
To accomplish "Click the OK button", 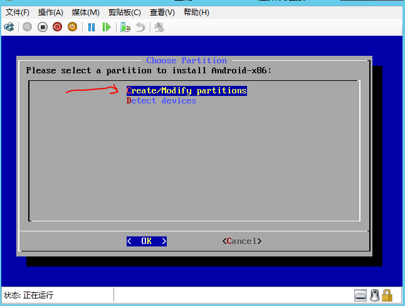I will [x=147, y=241].
